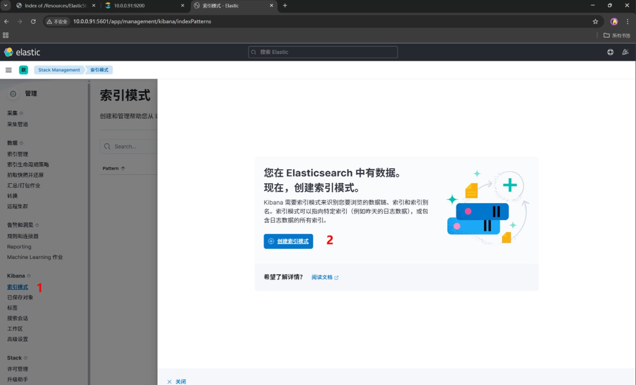636x385 pixels.
Task: Click the info icon next to 告警和洞见
Action: click(37, 225)
